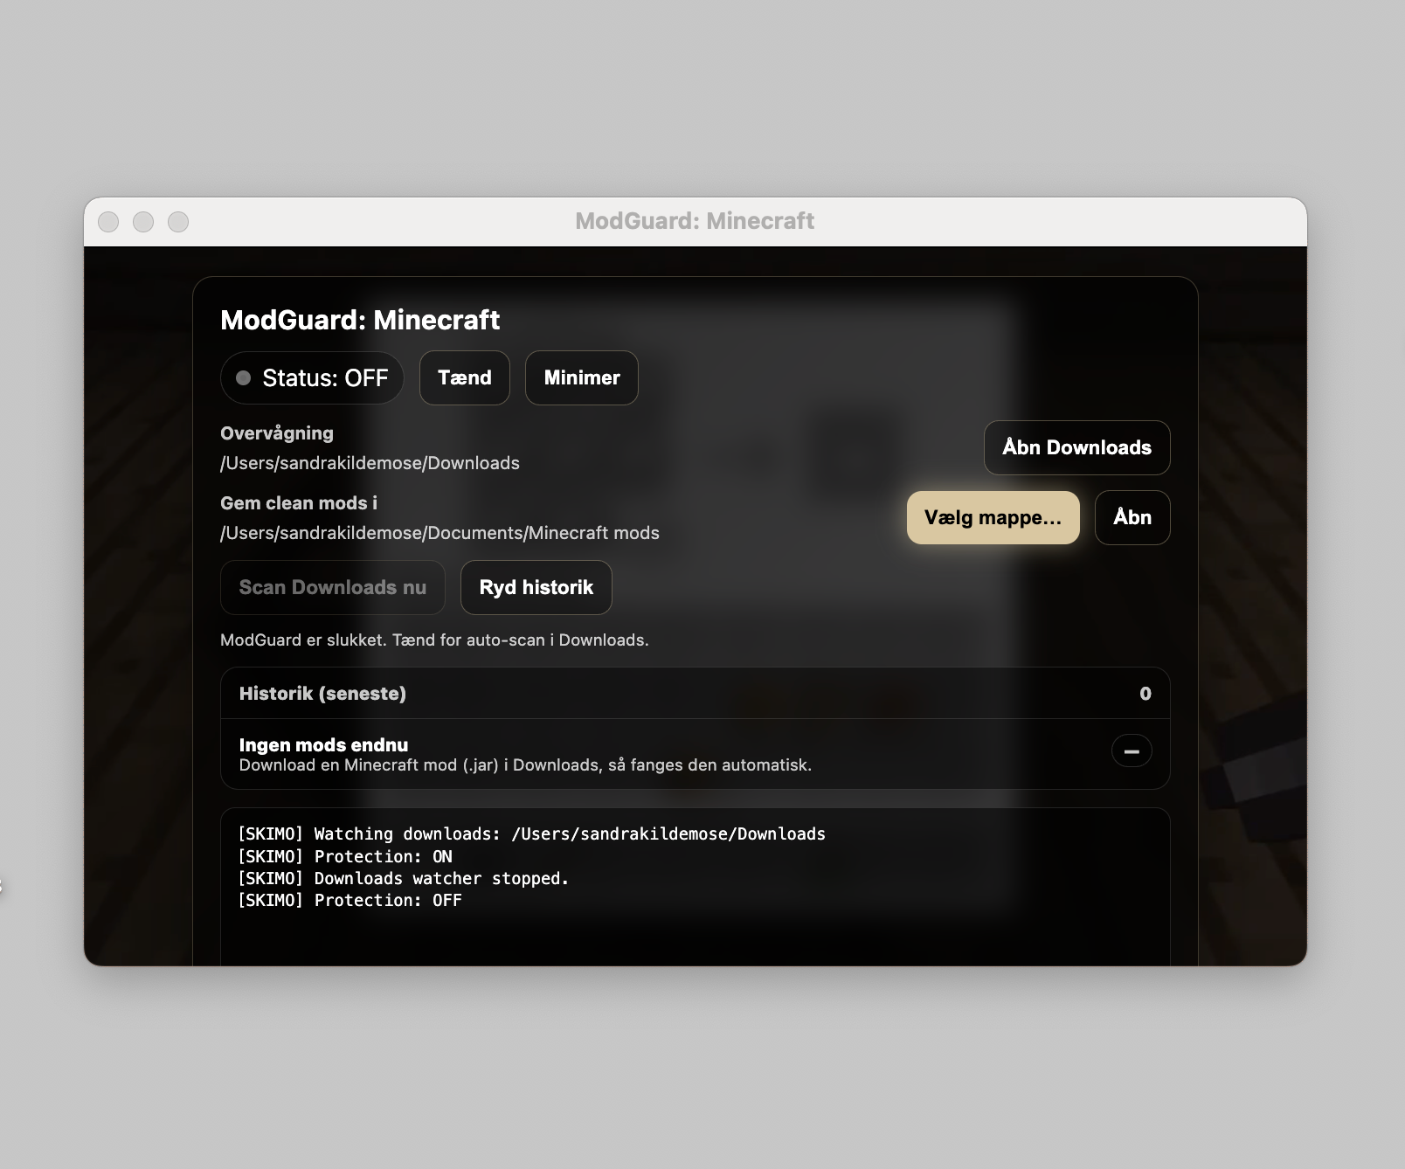Click the watched path /Users/sandrakildemose/Downloads
Viewport: 1405px width, 1169px height.
click(x=370, y=463)
